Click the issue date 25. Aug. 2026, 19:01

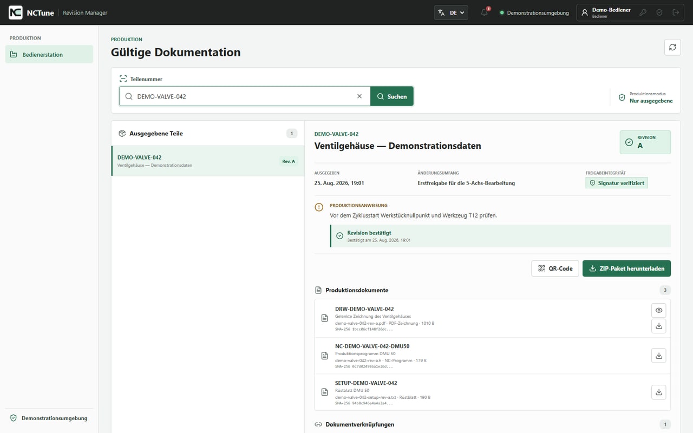339,183
